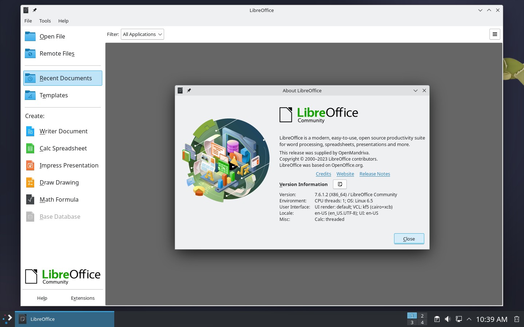This screenshot has height=327, width=524.
Task: Click the 'en-US (en_US.UTF-8); UI: en-US' locale text
Action: pos(346,213)
